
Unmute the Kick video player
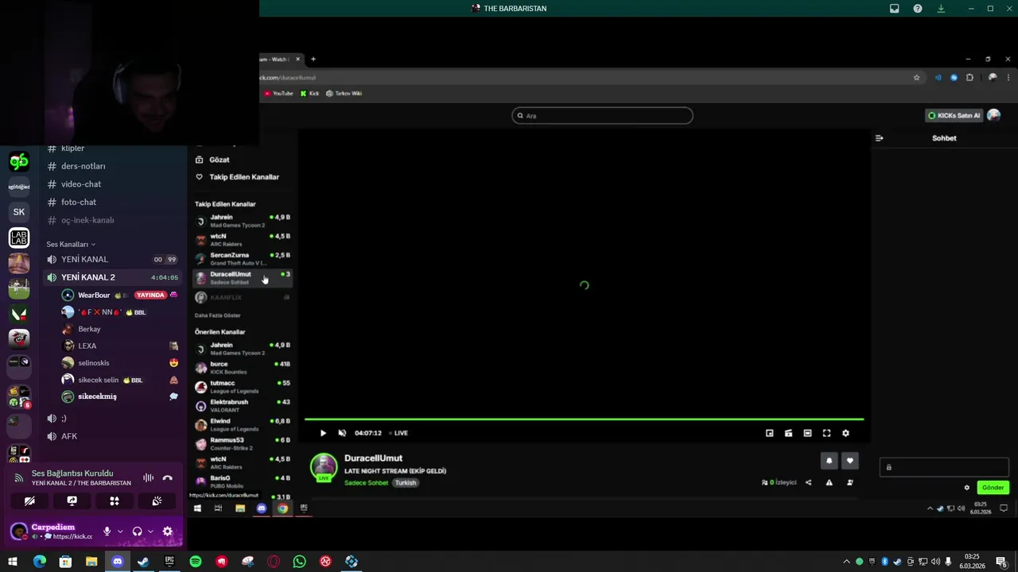point(342,433)
